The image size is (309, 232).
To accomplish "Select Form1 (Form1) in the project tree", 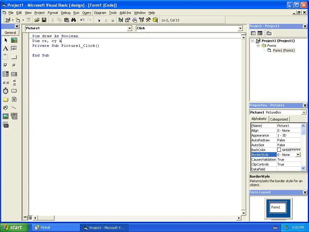I will point(284,50).
